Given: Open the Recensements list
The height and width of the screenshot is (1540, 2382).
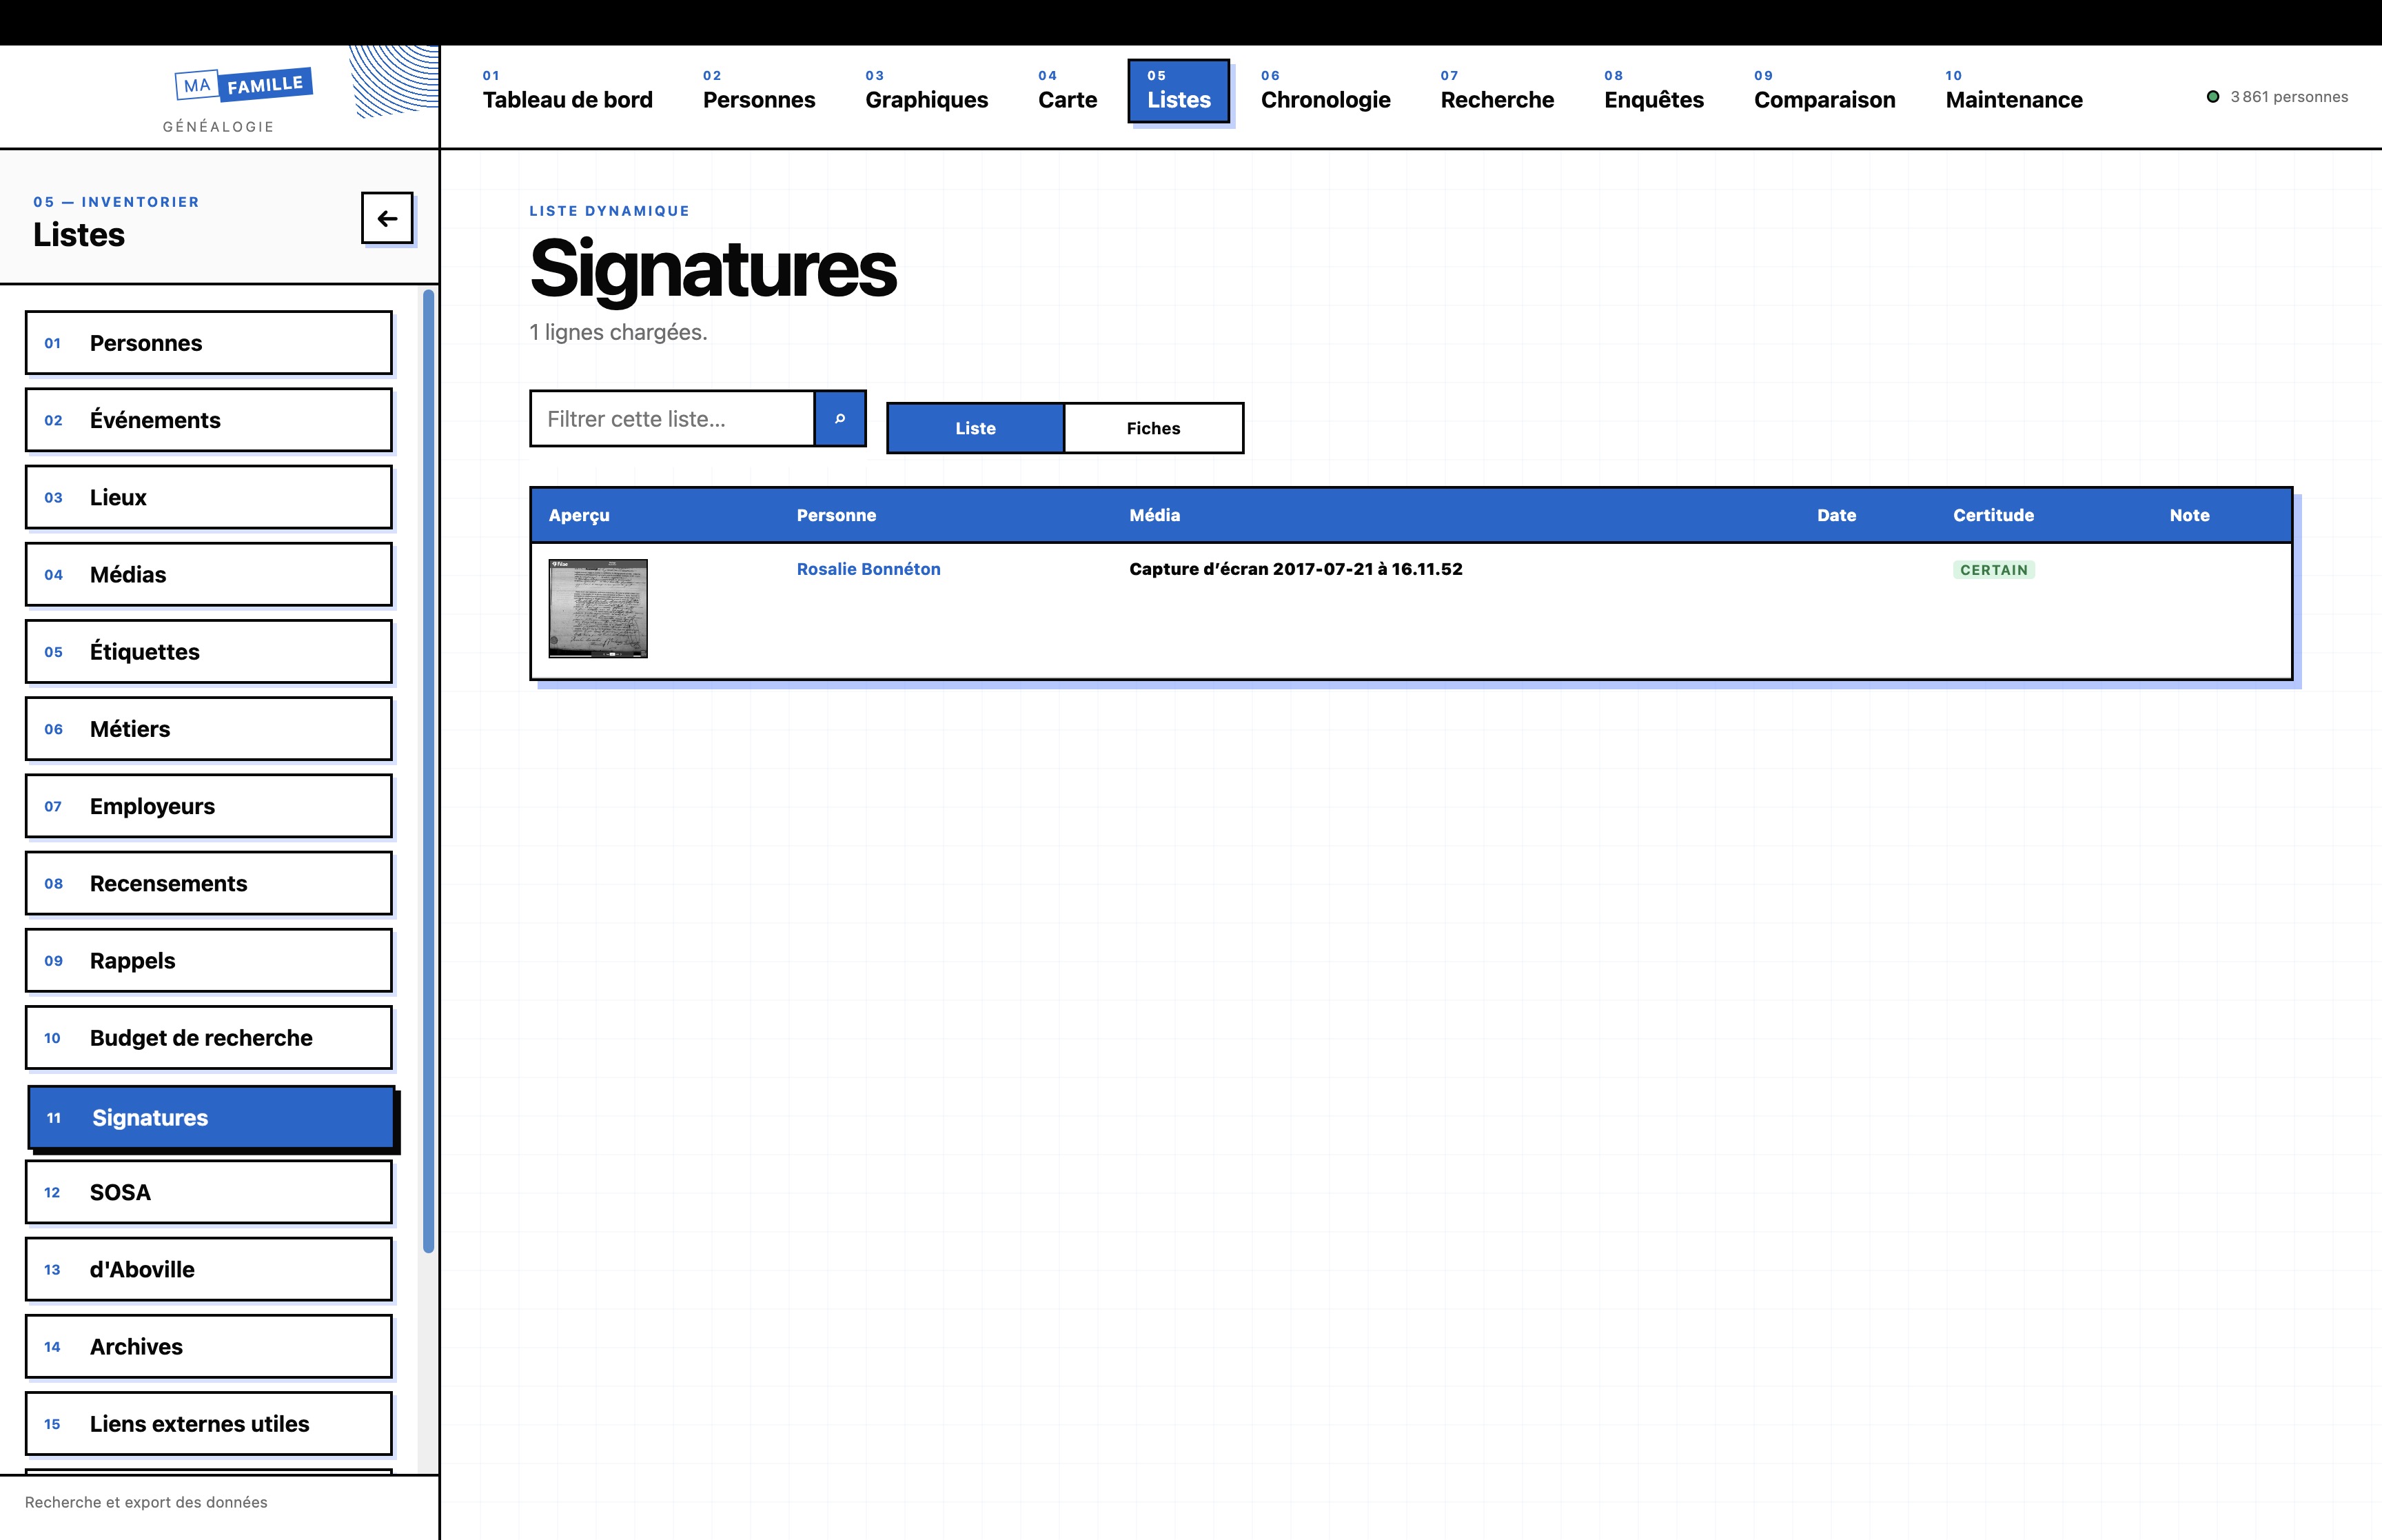Looking at the screenshot, I should (209, 883).
